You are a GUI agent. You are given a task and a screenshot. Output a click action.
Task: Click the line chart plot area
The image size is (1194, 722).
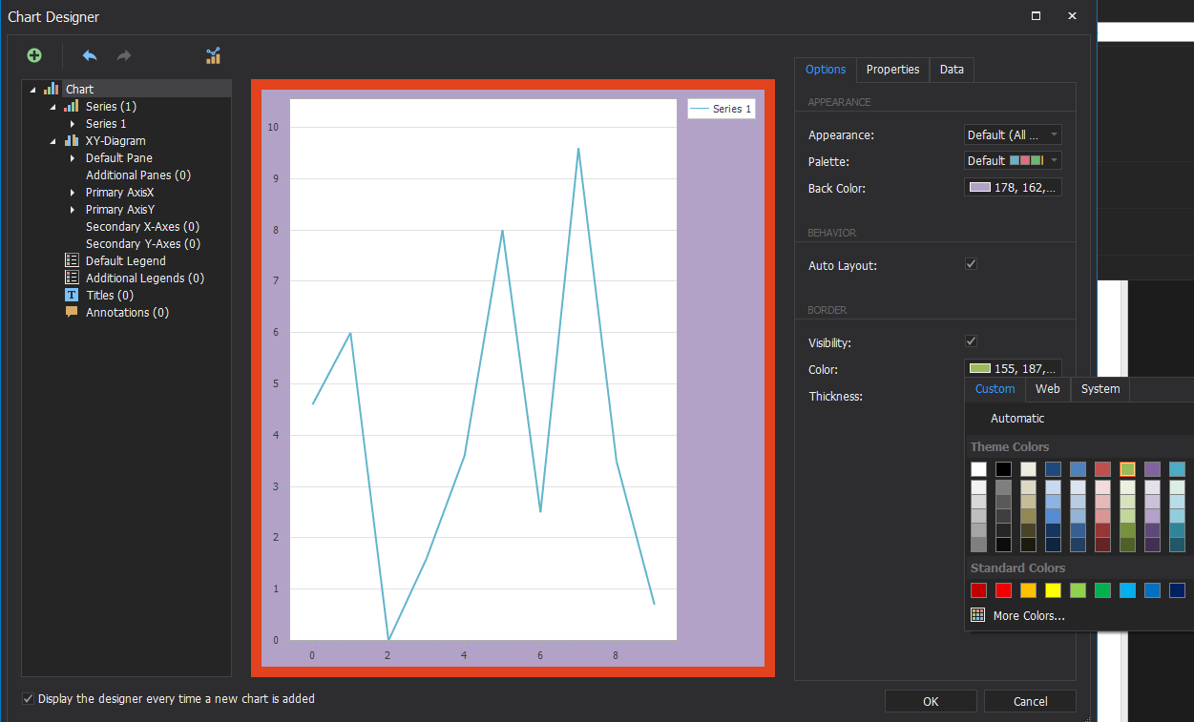coord(483,370)
